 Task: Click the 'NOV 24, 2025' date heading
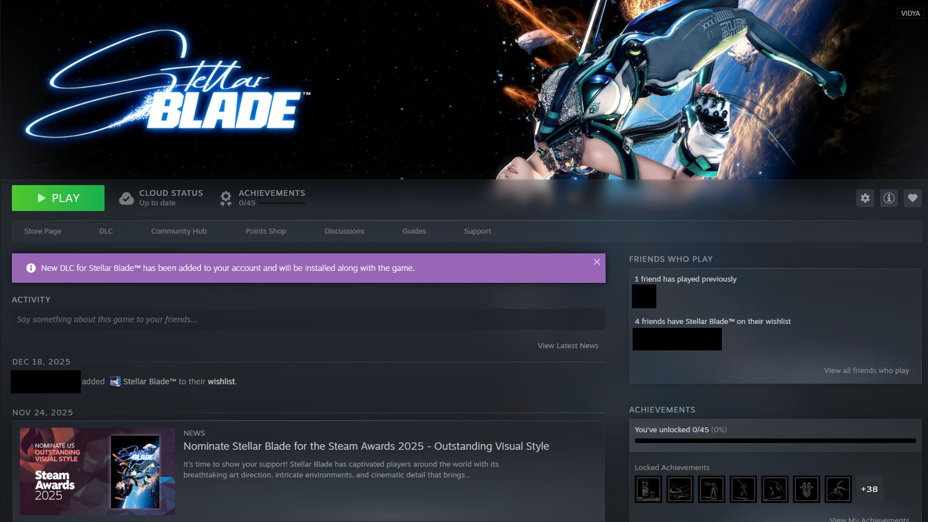click(x=43, y=413)
